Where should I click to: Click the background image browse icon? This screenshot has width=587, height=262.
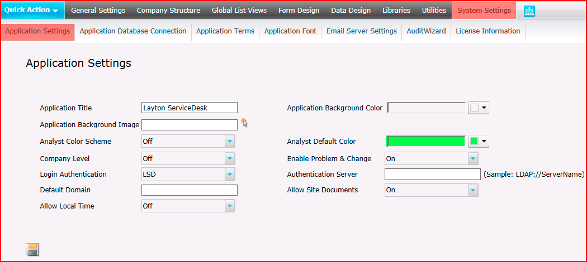(244, 123)
